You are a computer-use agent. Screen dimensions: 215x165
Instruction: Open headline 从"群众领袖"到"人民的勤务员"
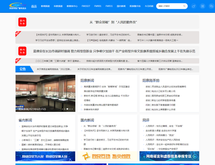click(113, 22)
